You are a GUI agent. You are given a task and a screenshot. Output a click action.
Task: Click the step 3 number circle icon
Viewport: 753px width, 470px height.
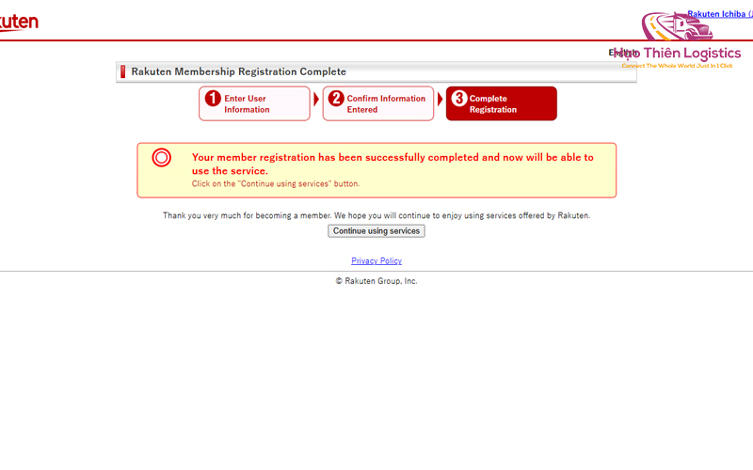click(x=459, y=99)
